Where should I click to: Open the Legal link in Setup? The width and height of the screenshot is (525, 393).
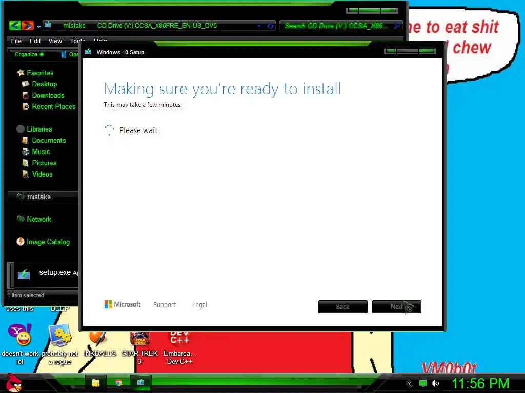point(199,305)
